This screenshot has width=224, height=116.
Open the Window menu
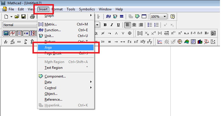[x=105, y=9]
